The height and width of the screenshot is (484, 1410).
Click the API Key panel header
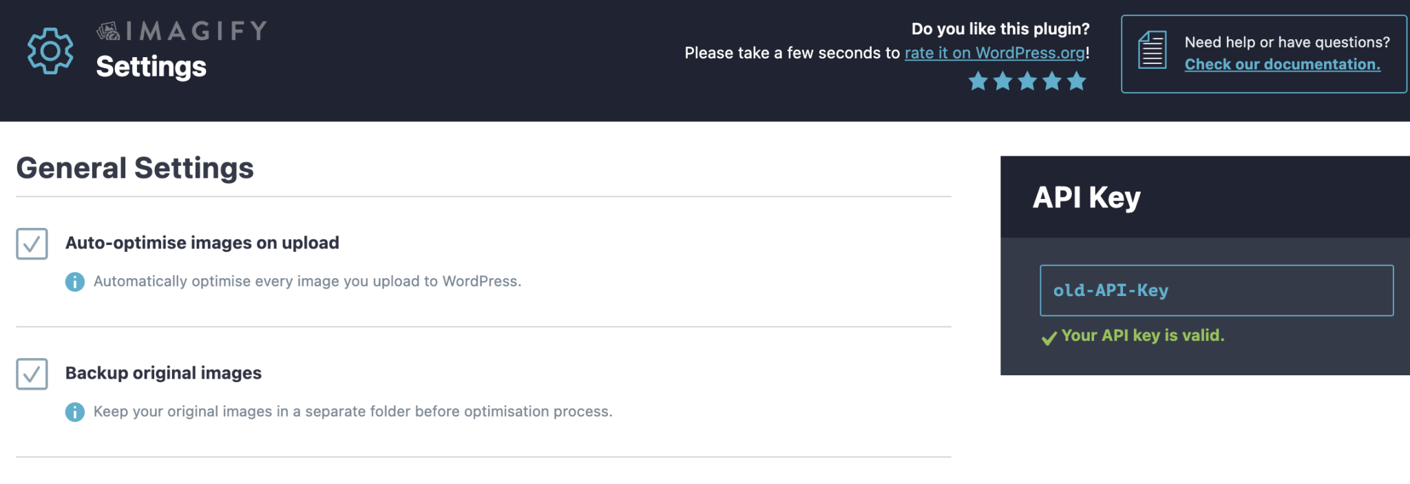pyautogui.click(x=1086, y=196)
